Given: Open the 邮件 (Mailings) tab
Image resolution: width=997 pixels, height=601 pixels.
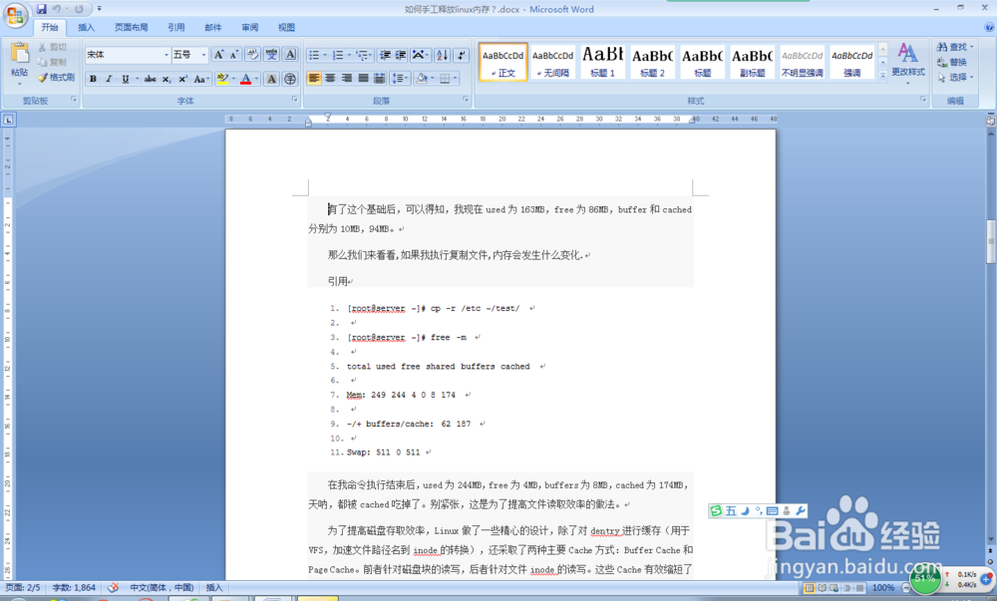Looking at the screenshot, I should pyautogui.click(x=213, y=27).
